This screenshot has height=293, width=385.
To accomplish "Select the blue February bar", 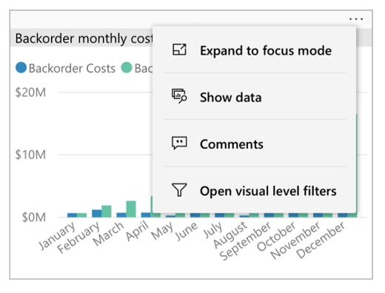I will (97, 214).
